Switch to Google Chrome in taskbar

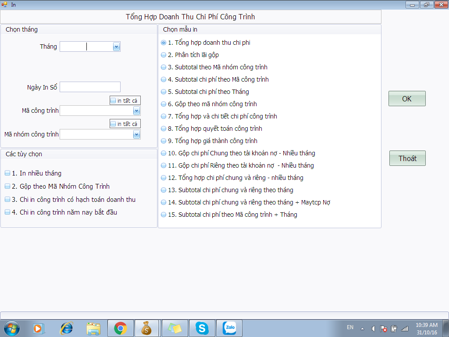(x=121, y=328)
